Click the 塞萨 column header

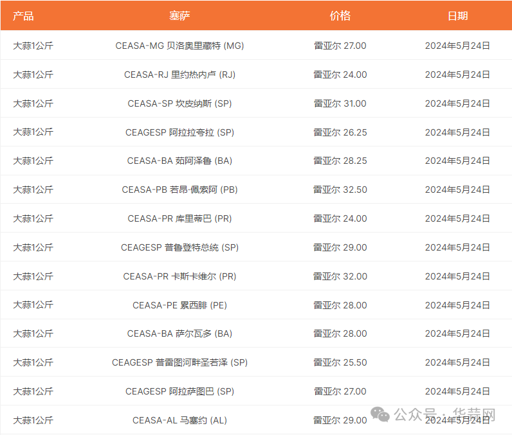coord(179,16)
